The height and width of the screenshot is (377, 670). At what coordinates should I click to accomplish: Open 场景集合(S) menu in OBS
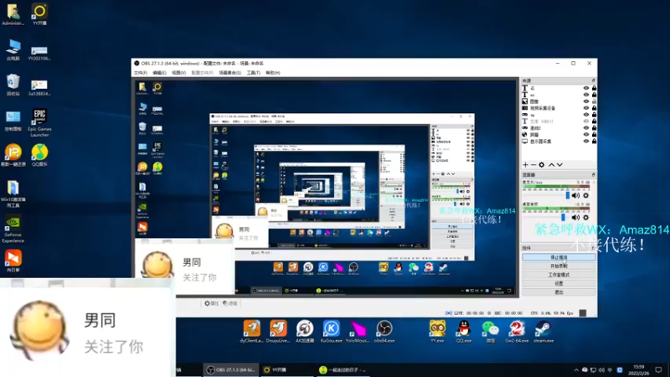[x=229, y=73]
